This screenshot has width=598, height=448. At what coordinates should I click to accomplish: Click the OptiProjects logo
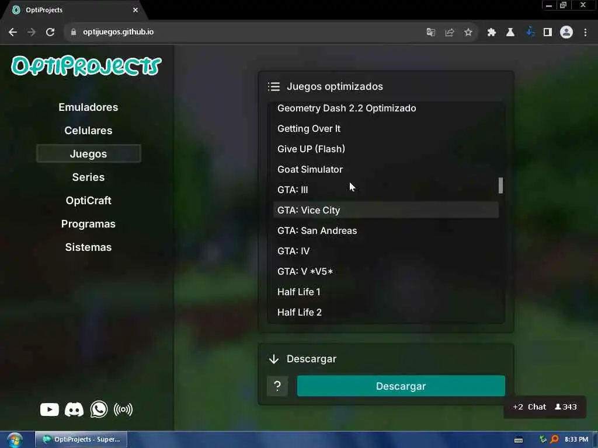click(86, 65)
